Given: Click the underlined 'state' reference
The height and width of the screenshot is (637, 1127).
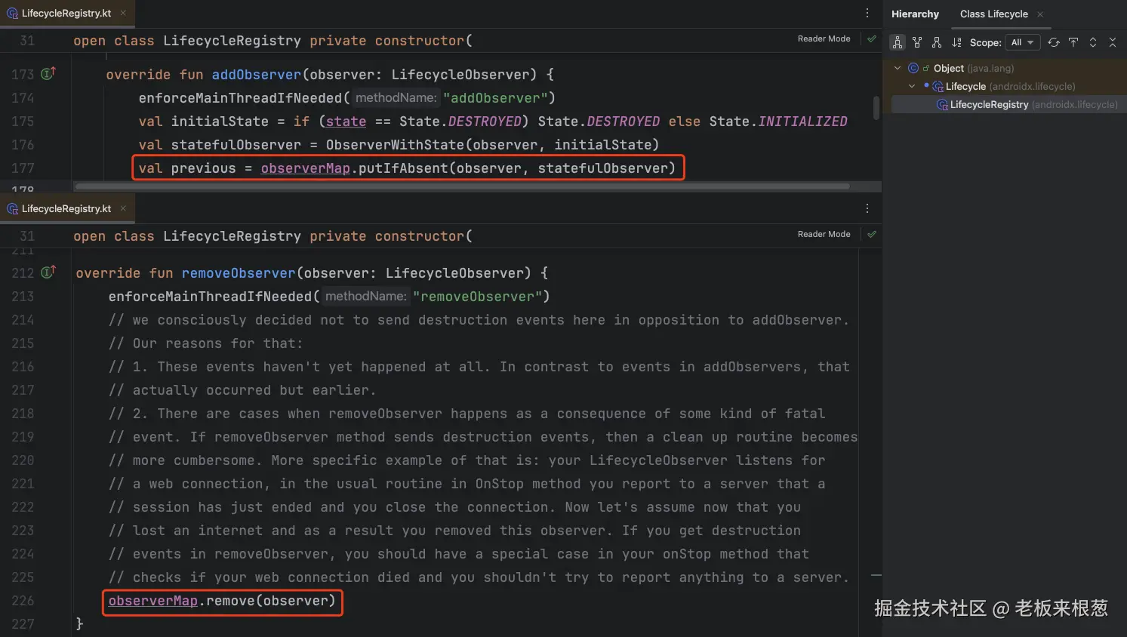Looking at the screenshot, I should pos(346,121).
